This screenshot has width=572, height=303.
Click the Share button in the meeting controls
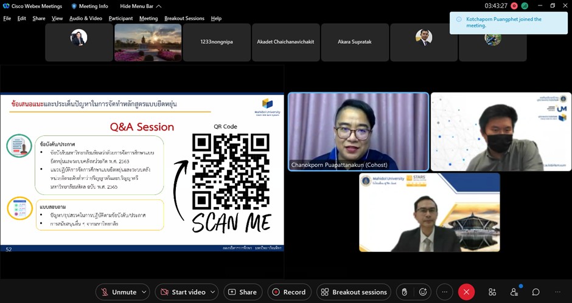click(x=243, y=292)
